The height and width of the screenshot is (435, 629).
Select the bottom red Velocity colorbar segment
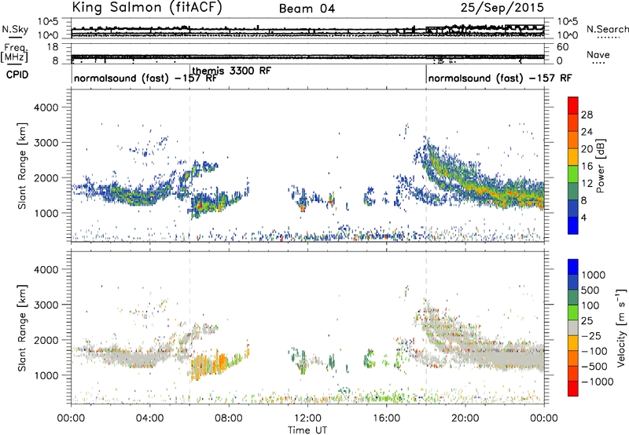(x=573, y=389)
